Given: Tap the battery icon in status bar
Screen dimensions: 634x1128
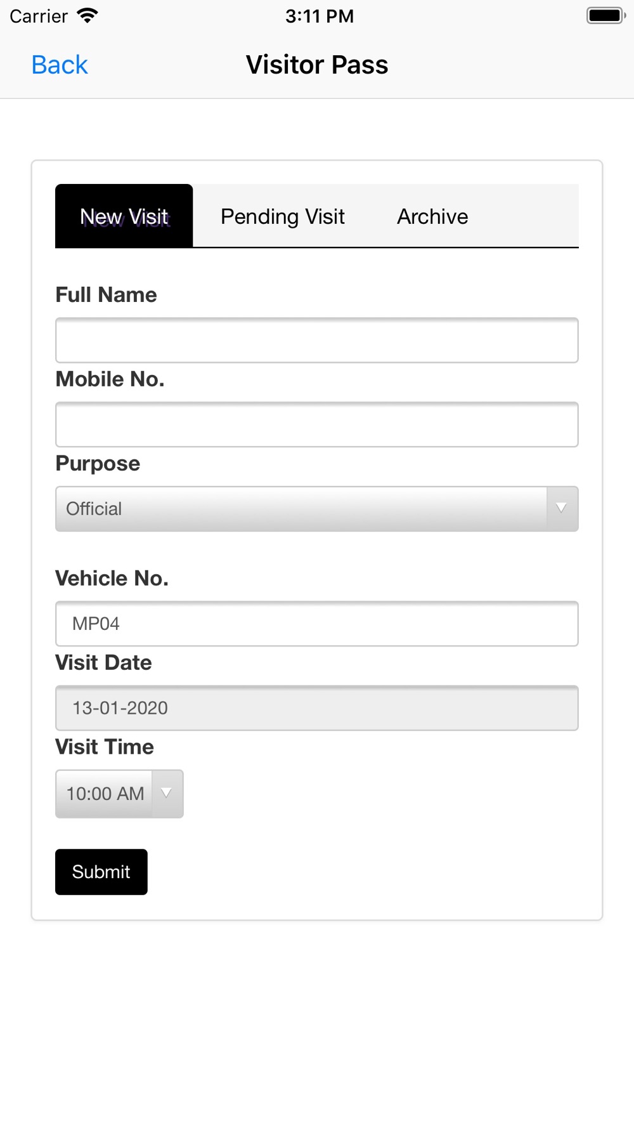Looking at the screenshot, I should pyautogui.click(x=605, y=16).
